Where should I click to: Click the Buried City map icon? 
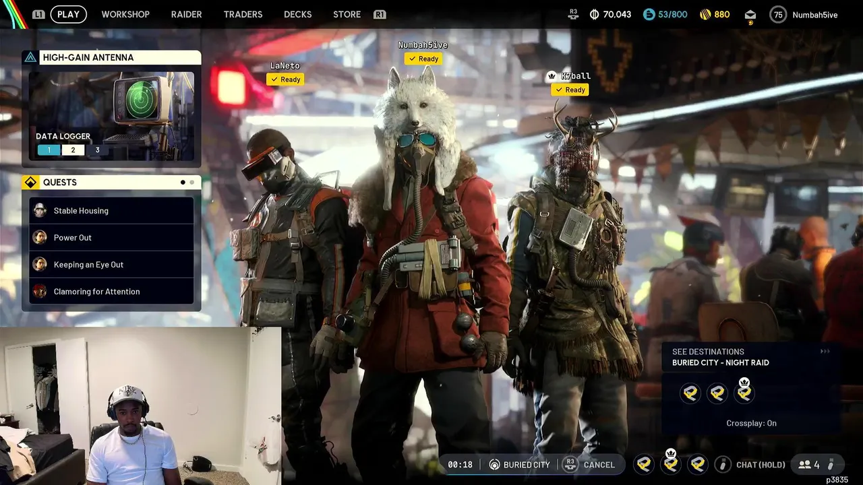pyautogui.click(x=495, y=465)
